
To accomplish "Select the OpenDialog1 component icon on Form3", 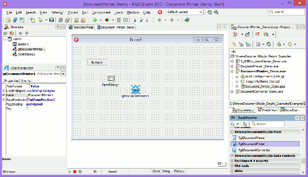I will coord(111,79).
